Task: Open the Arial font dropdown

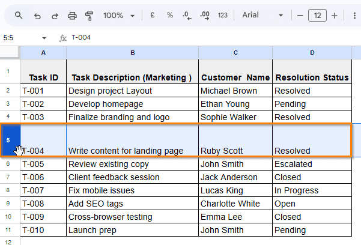Action: (x=262, y=15)
